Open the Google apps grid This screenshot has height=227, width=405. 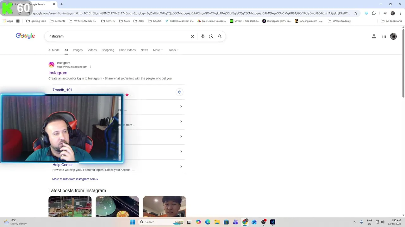(384, 37)
